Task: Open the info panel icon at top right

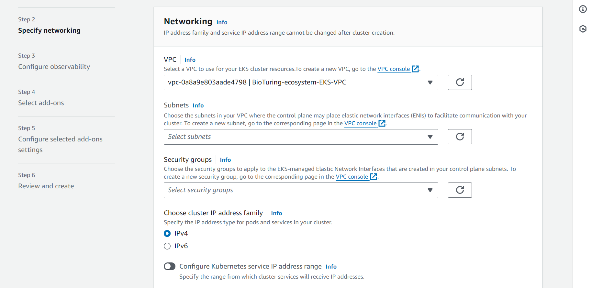Action: click(x=583, y=9)
